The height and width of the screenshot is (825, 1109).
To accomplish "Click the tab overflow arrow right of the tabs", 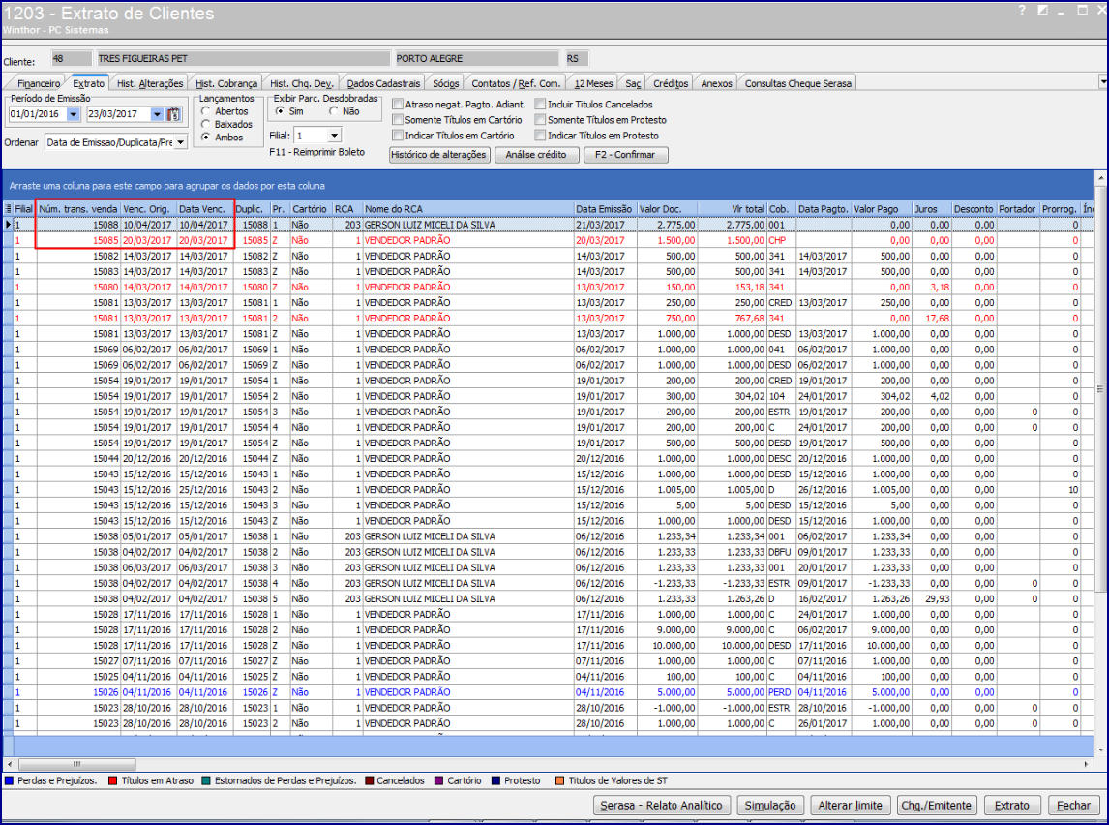I will [1103, 82].
